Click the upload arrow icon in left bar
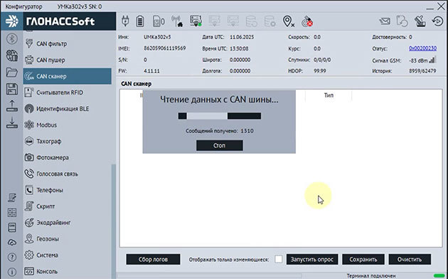The width and height of the screenshot is (448, 279). [12, 106]
